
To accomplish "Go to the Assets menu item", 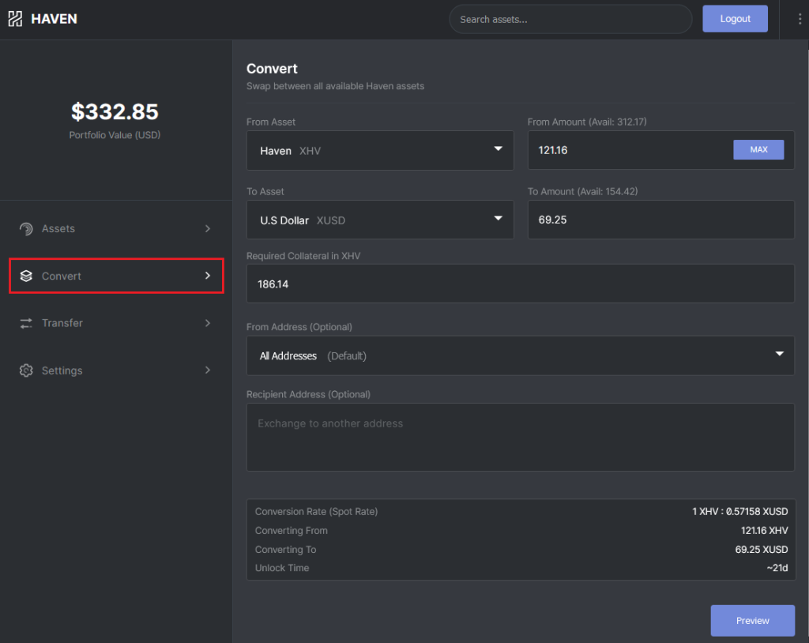I will coord(116,228).
